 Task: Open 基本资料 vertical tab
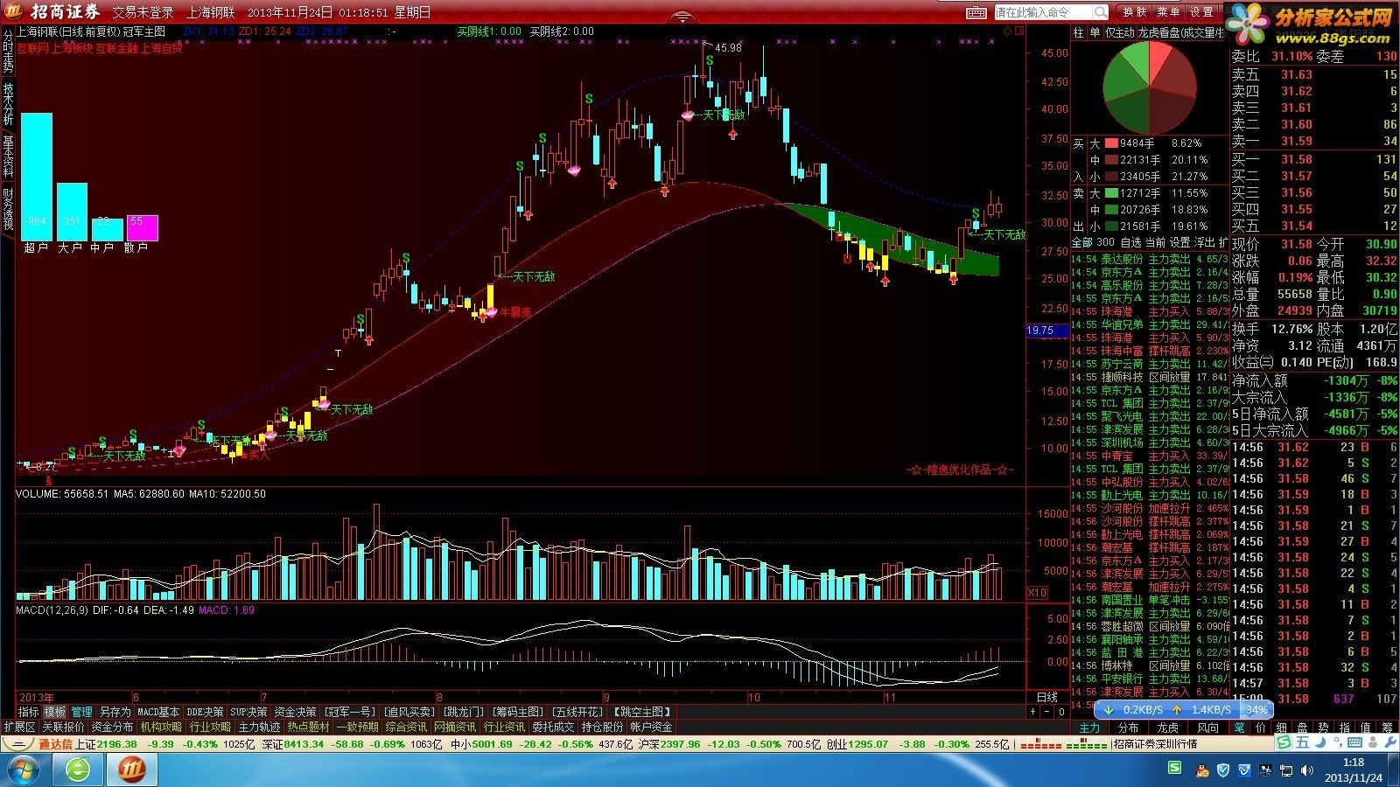pos(8,156)
